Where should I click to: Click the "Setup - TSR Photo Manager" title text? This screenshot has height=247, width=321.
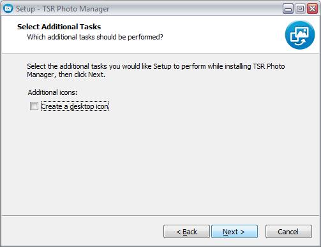click(63, 9)
